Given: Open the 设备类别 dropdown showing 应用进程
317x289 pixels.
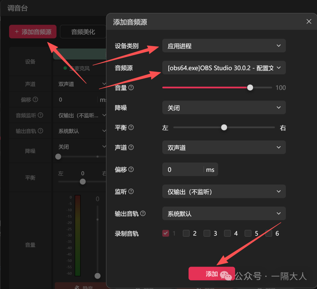Looking at the screenshot, I should [224, 46].
